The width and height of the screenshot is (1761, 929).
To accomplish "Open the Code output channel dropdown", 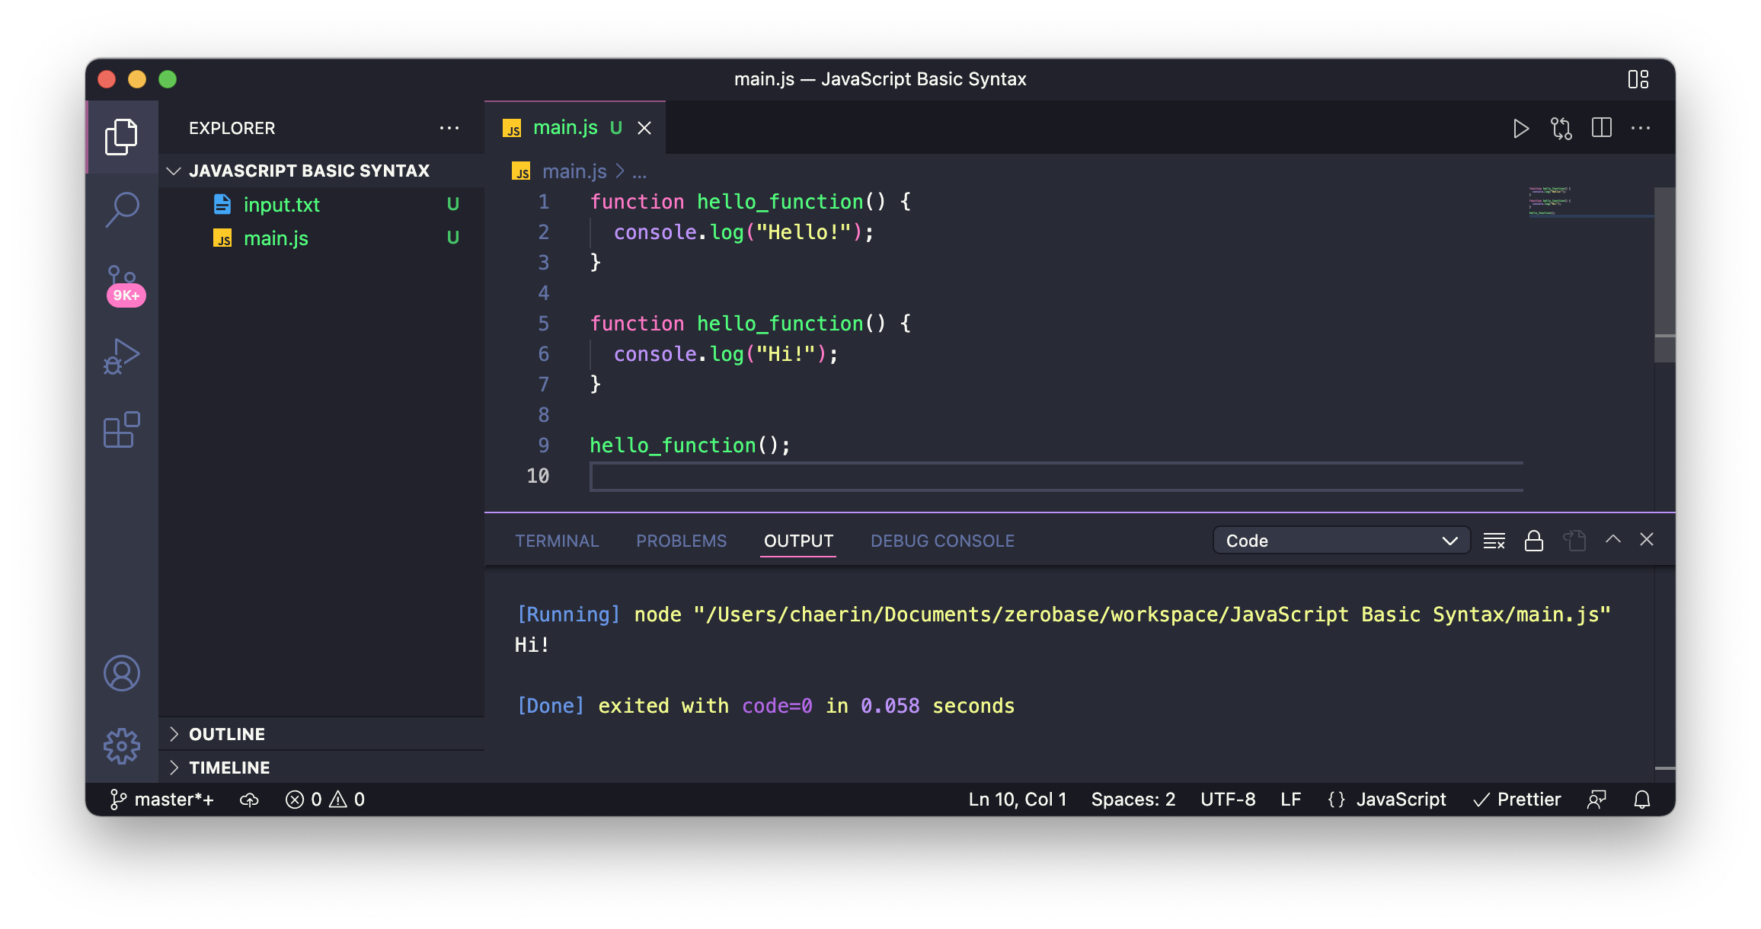I will (x=1341, y=541).
